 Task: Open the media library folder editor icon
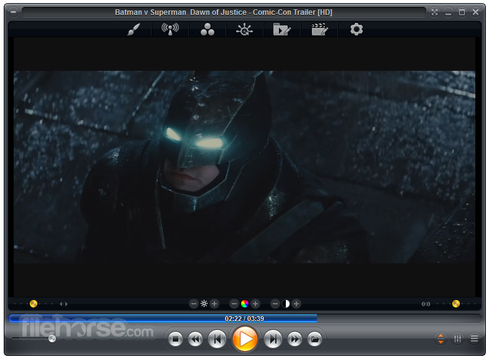pos(282,30)
